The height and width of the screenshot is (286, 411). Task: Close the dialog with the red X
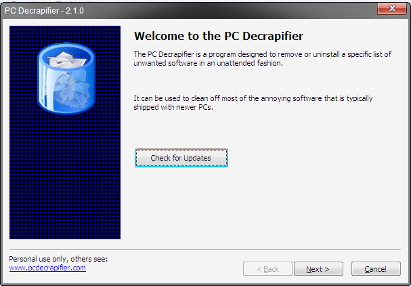coord(392,8)
